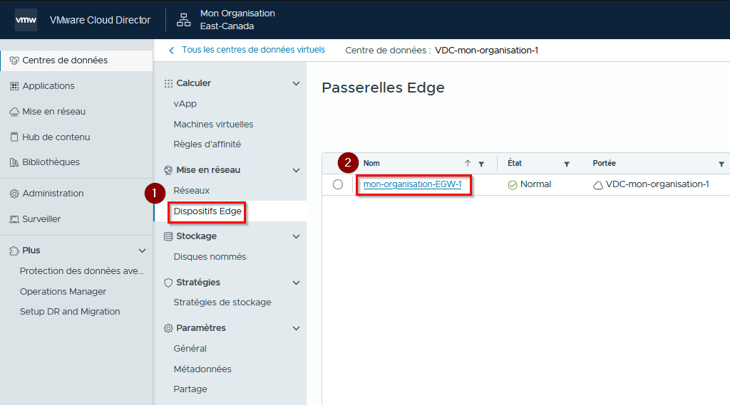Click the Administration gear icon
This screenshot has width=730, height=405.
click(x=14, y=194)
